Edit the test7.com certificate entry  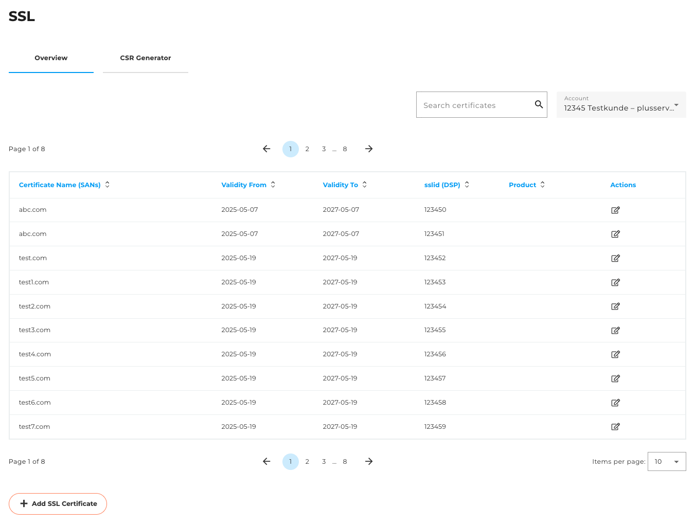coord(615,427)
